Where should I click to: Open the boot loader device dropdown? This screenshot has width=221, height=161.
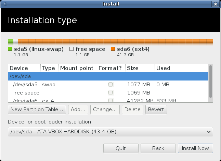point(110,132)
